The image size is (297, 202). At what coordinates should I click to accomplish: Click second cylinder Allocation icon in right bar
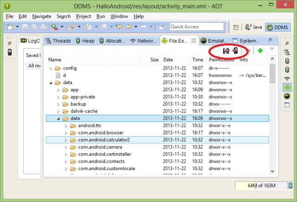click(x=287, y=69)
